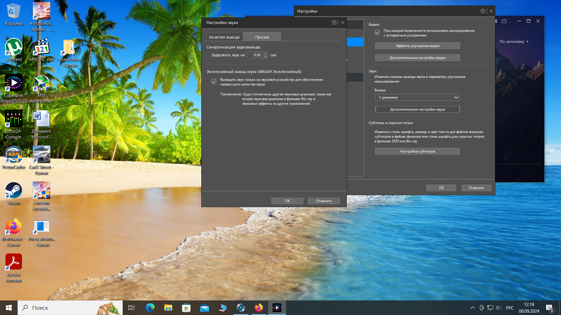Increase audio delay with up stepper arrow

pos(265,53)
